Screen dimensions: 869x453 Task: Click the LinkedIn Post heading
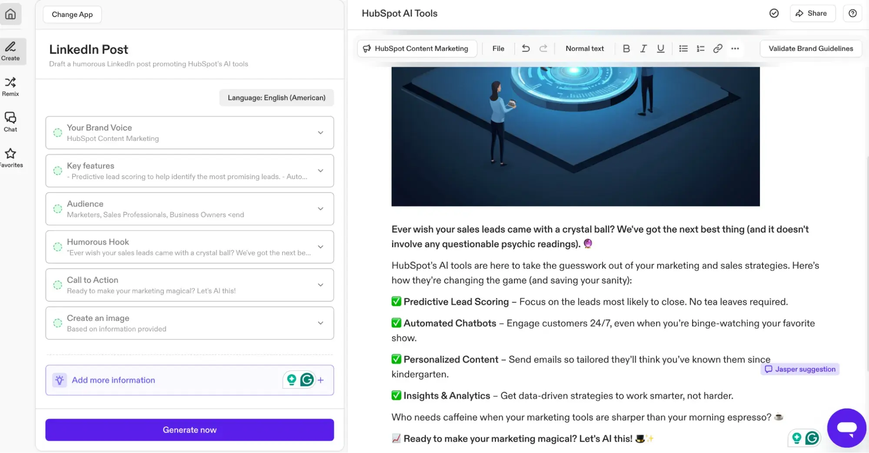pos(89,50)
